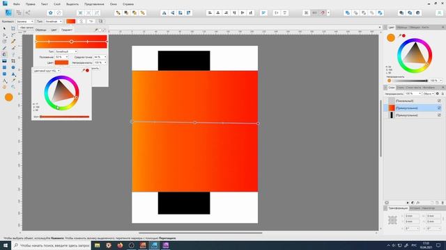Viewport: 446px width, 250px height.
Task: Select the Zoom magnifier tool
Action: tap(13, 87)
